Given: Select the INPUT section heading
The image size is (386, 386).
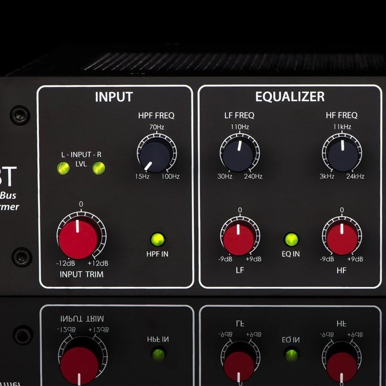Looking at the screenshot, I should 114,97.
